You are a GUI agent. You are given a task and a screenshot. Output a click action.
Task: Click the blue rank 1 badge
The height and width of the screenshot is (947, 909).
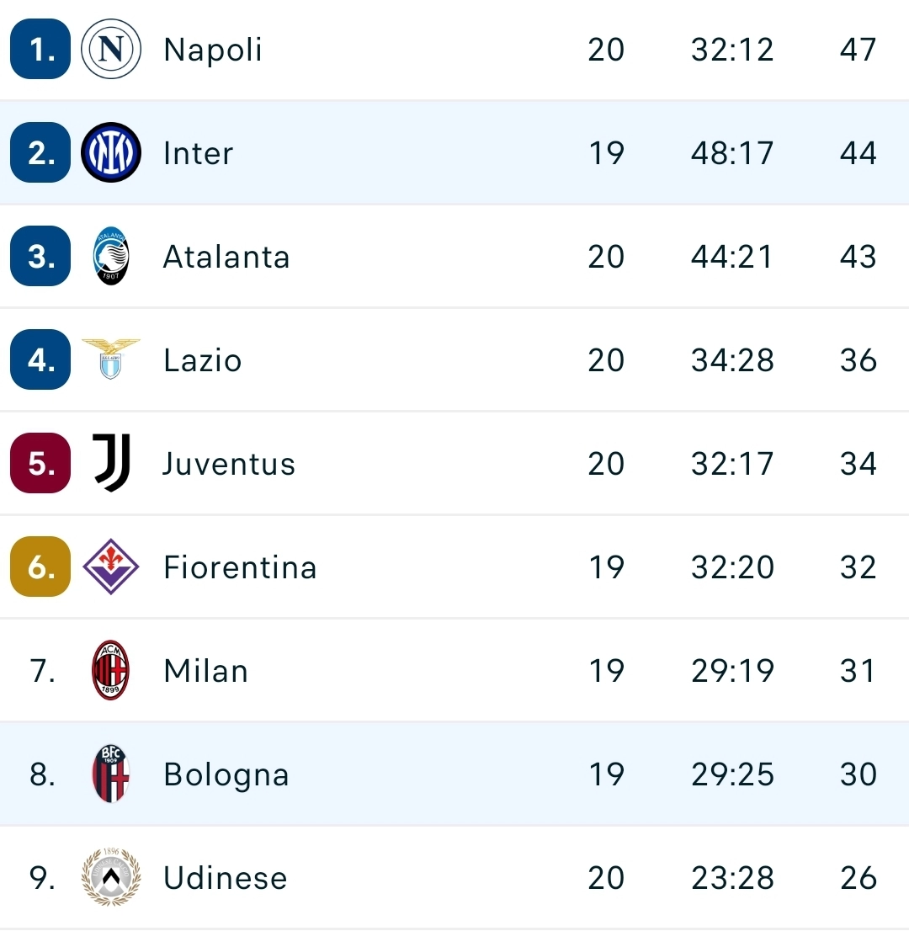pyautogui.click(x=40, y=49)
